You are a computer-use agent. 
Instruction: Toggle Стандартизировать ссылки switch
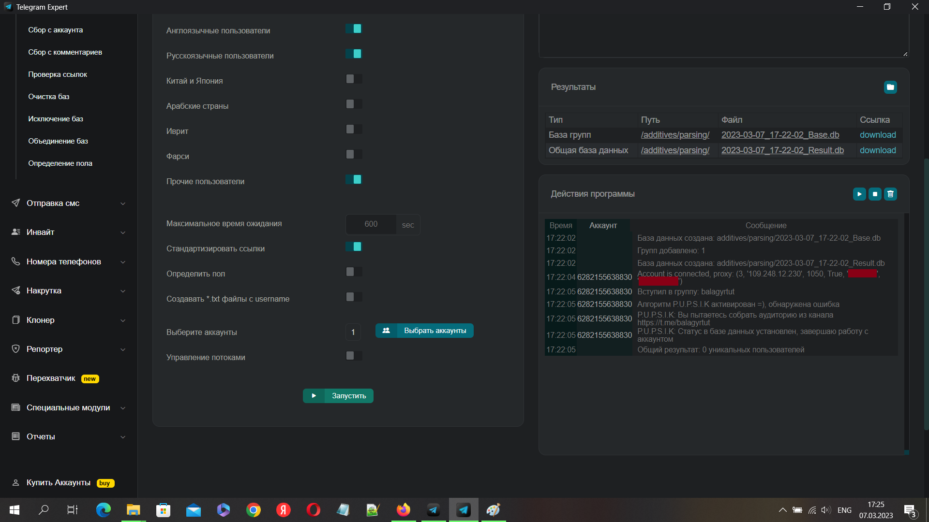pyautogui.click(x=354, y=246)
